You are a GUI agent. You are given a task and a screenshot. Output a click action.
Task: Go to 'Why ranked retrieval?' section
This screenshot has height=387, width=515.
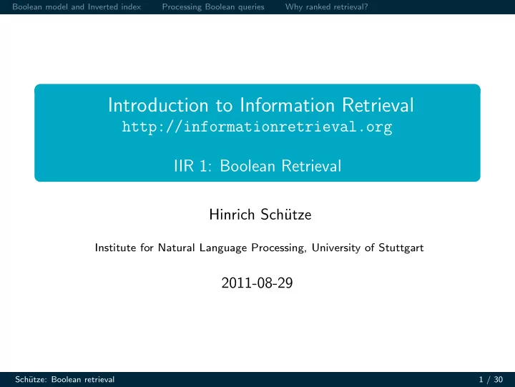[x=326, y=7]
